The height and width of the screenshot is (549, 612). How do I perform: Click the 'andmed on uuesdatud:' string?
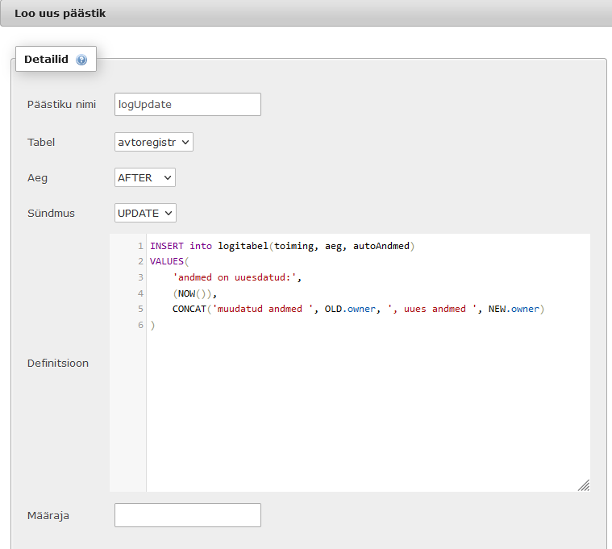[234, 277]
